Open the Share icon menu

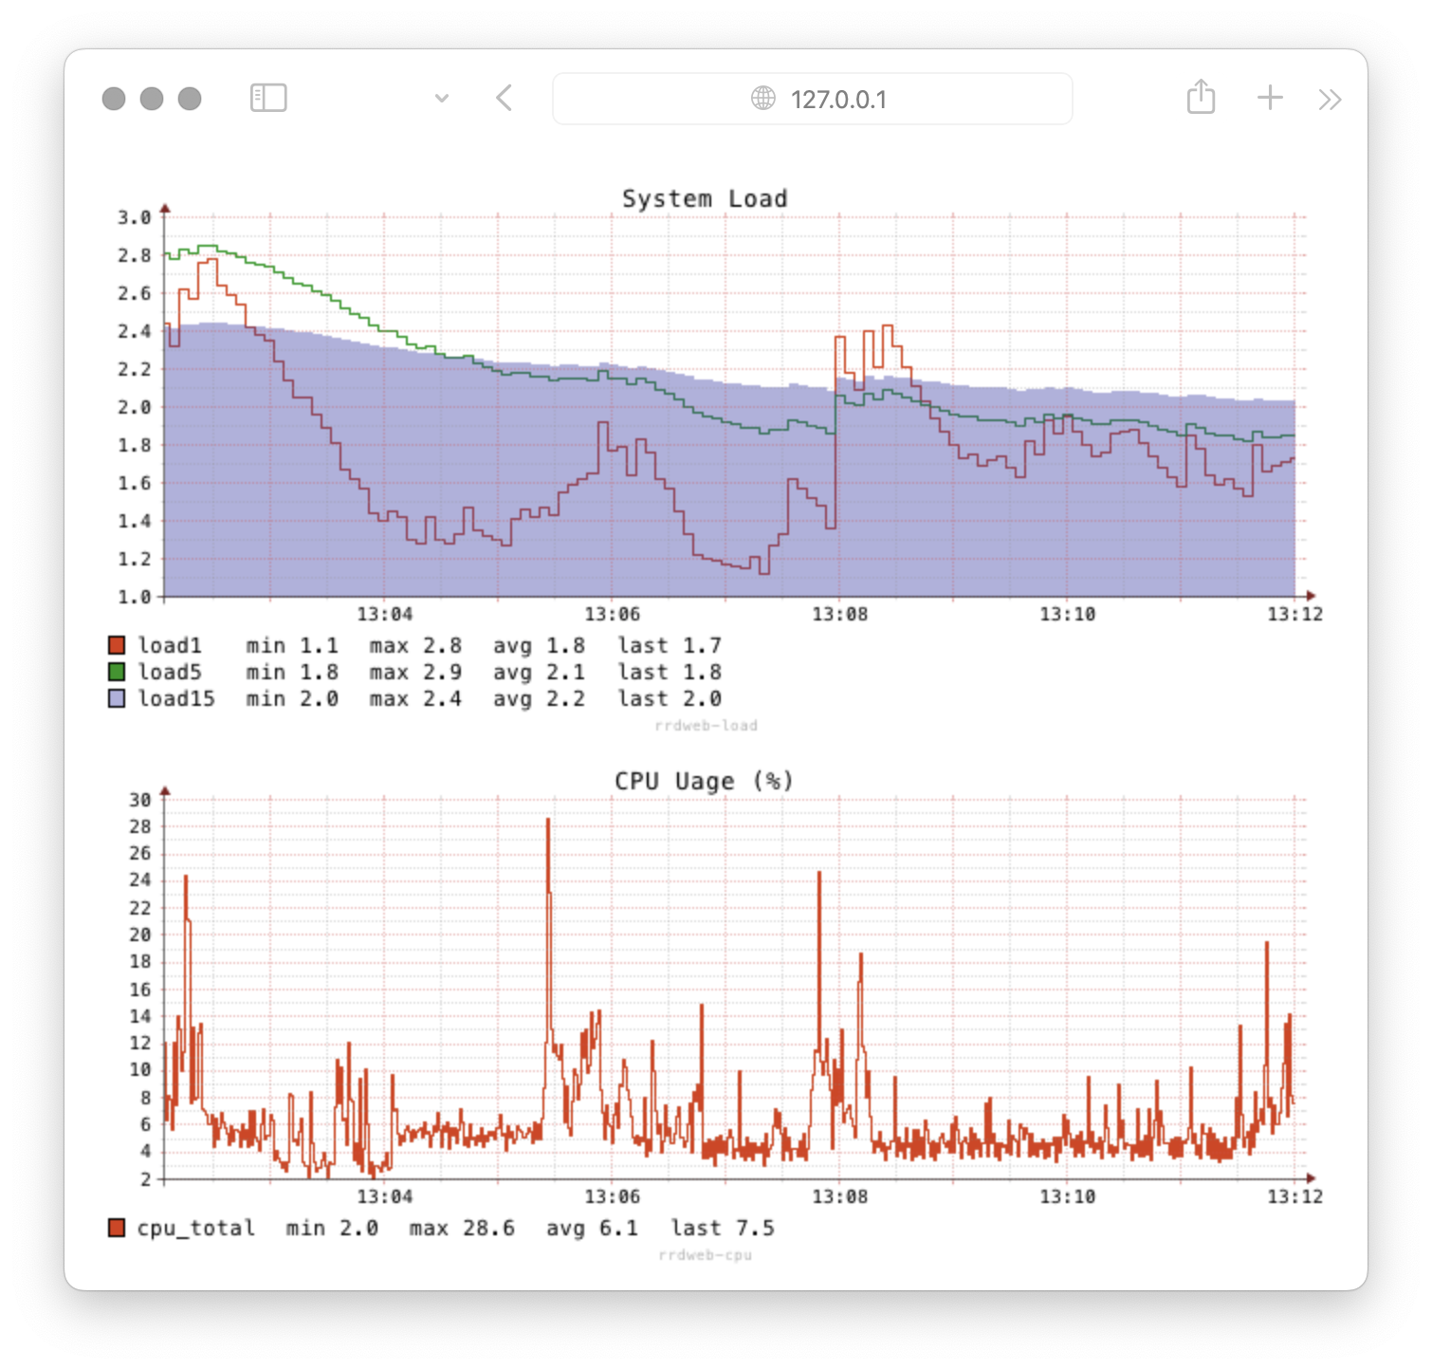tap(1201, 97)
